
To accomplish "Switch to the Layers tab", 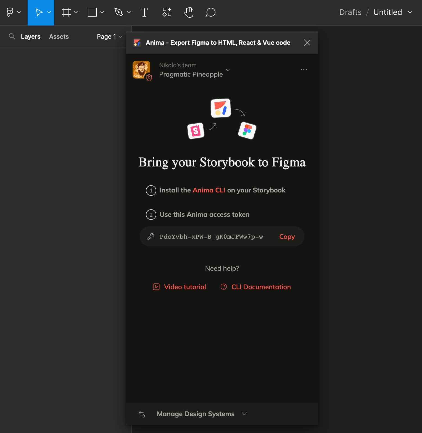I will pyautogui.click(x=31, y=36).
